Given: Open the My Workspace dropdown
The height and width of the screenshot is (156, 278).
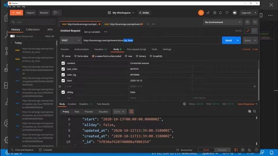Looking at the screenshot, I should 121,13.
